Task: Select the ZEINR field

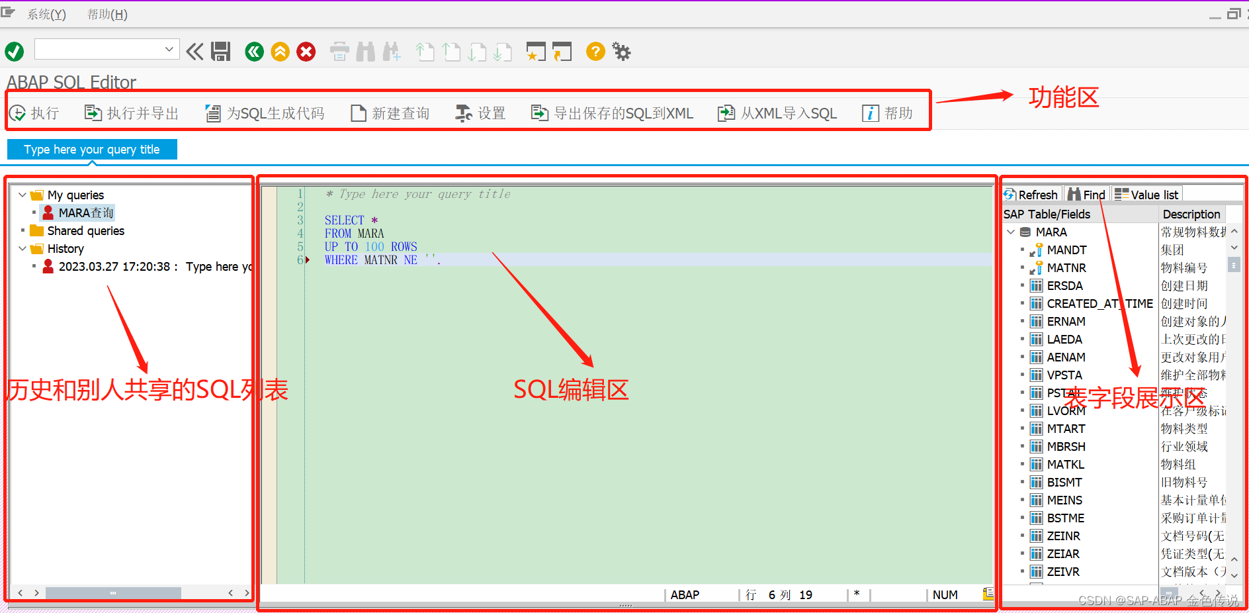Action: coord(1063,536)
